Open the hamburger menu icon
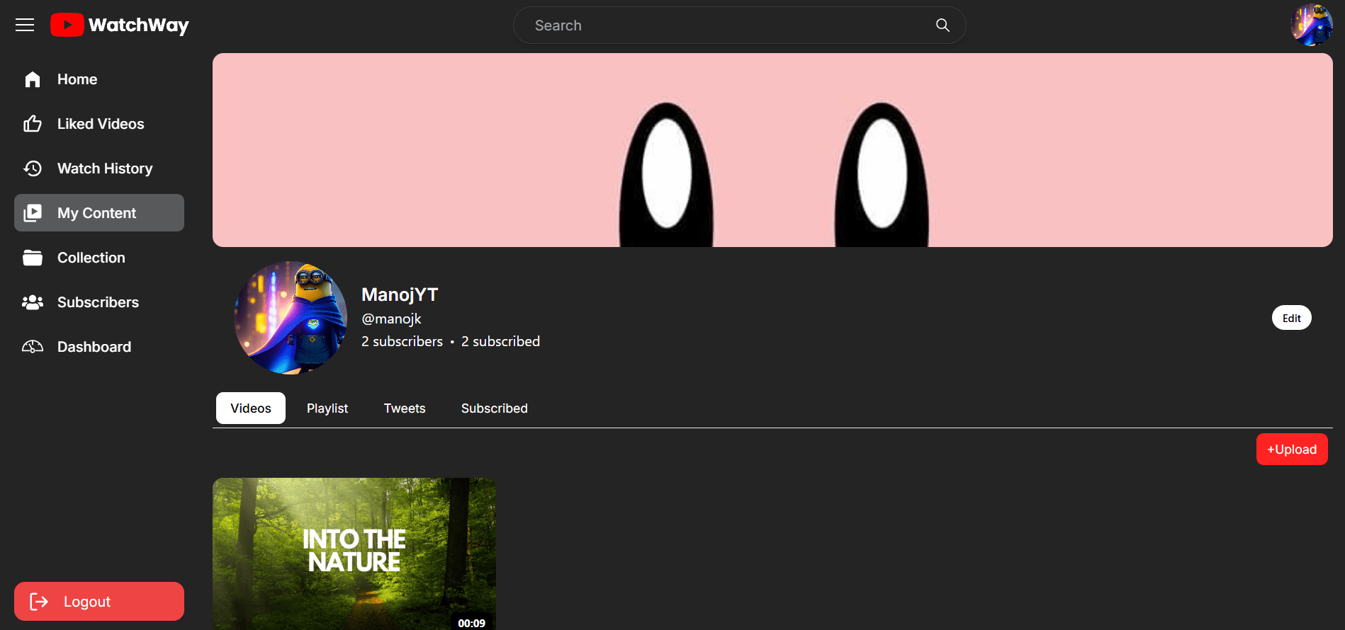 pyautogui.click(x=25, y=25)
